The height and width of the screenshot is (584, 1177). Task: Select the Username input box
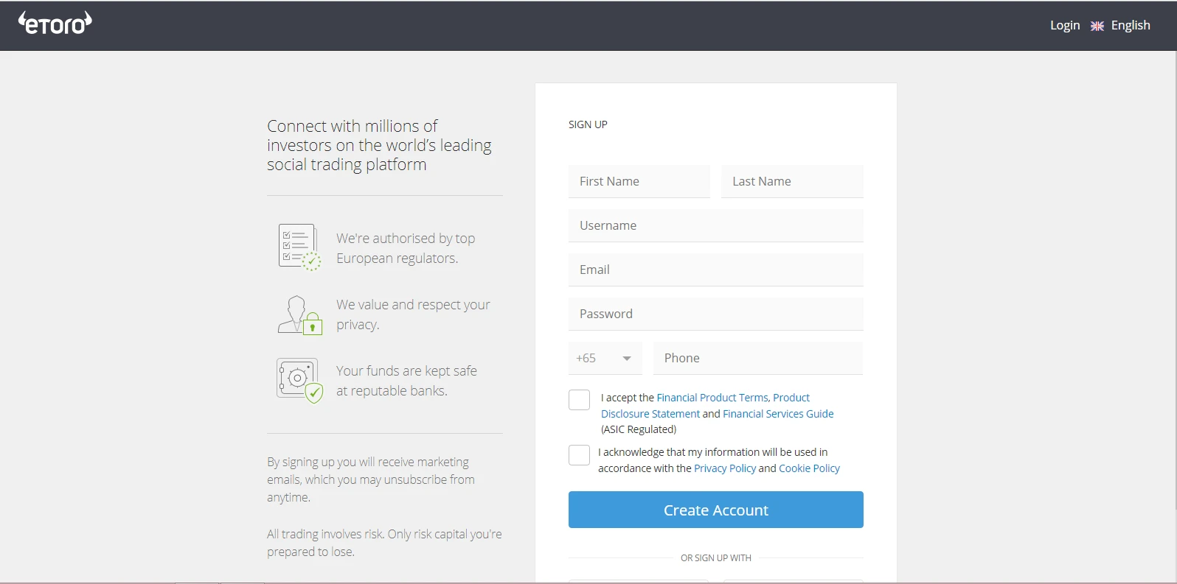tap(715, 226)
